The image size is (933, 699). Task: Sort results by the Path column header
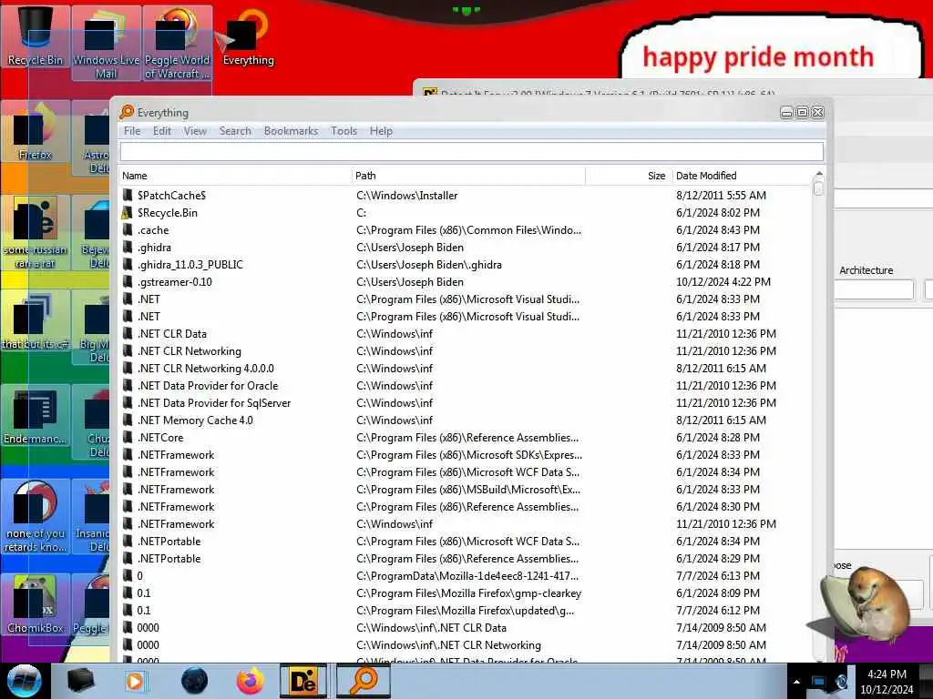click(x=469, y=176)
